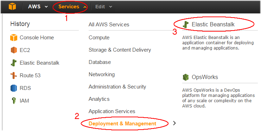Collapse the Services menu

point(72,7)
